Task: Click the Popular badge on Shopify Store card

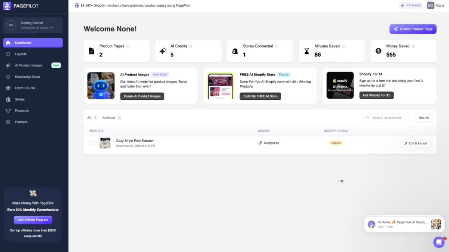Action: 284,75
